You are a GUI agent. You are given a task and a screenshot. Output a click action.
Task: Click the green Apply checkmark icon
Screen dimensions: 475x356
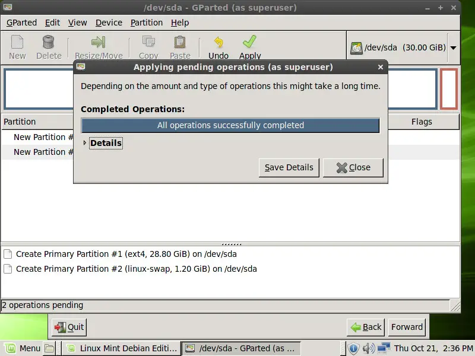[249, 42]
